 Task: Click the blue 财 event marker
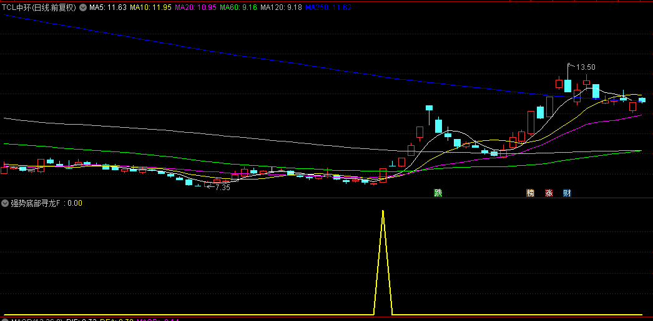point(567,193)
